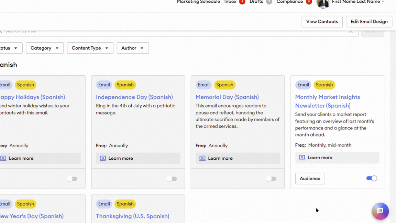Click the preview icon on Independence Day card
The height and width of the screenshot is (223, 396).
[x=103, y=158]
